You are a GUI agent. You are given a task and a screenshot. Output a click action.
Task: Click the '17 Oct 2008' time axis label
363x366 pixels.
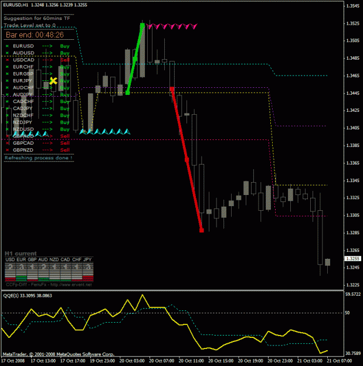[x=13, y=361]
